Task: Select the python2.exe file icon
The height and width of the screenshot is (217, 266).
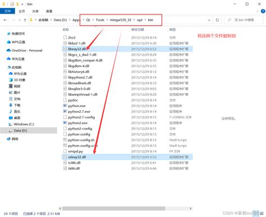Action: [65, 123]
